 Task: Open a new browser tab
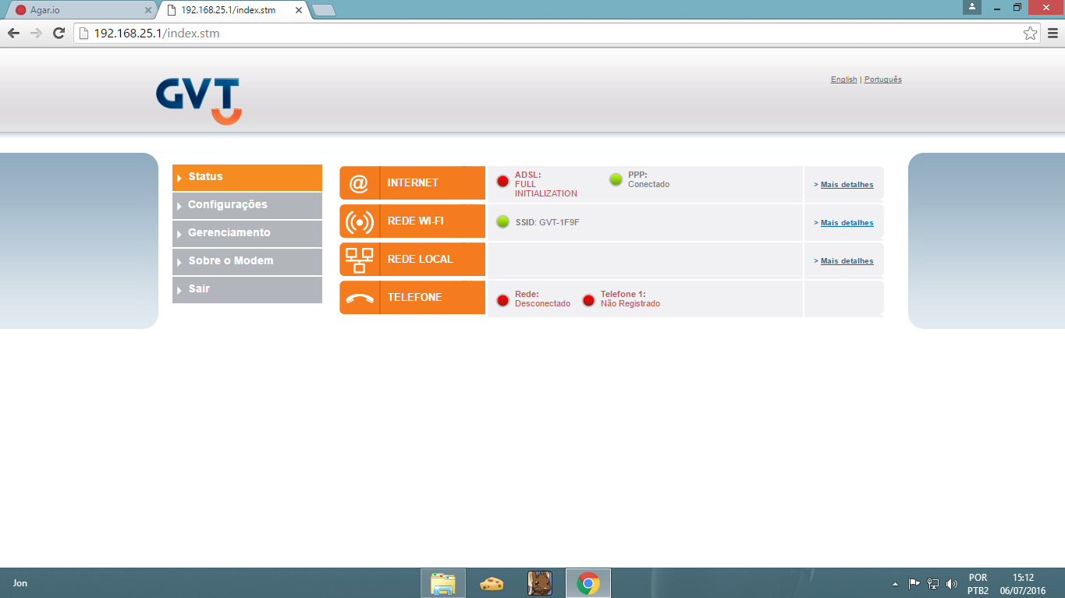pos(323,10)
